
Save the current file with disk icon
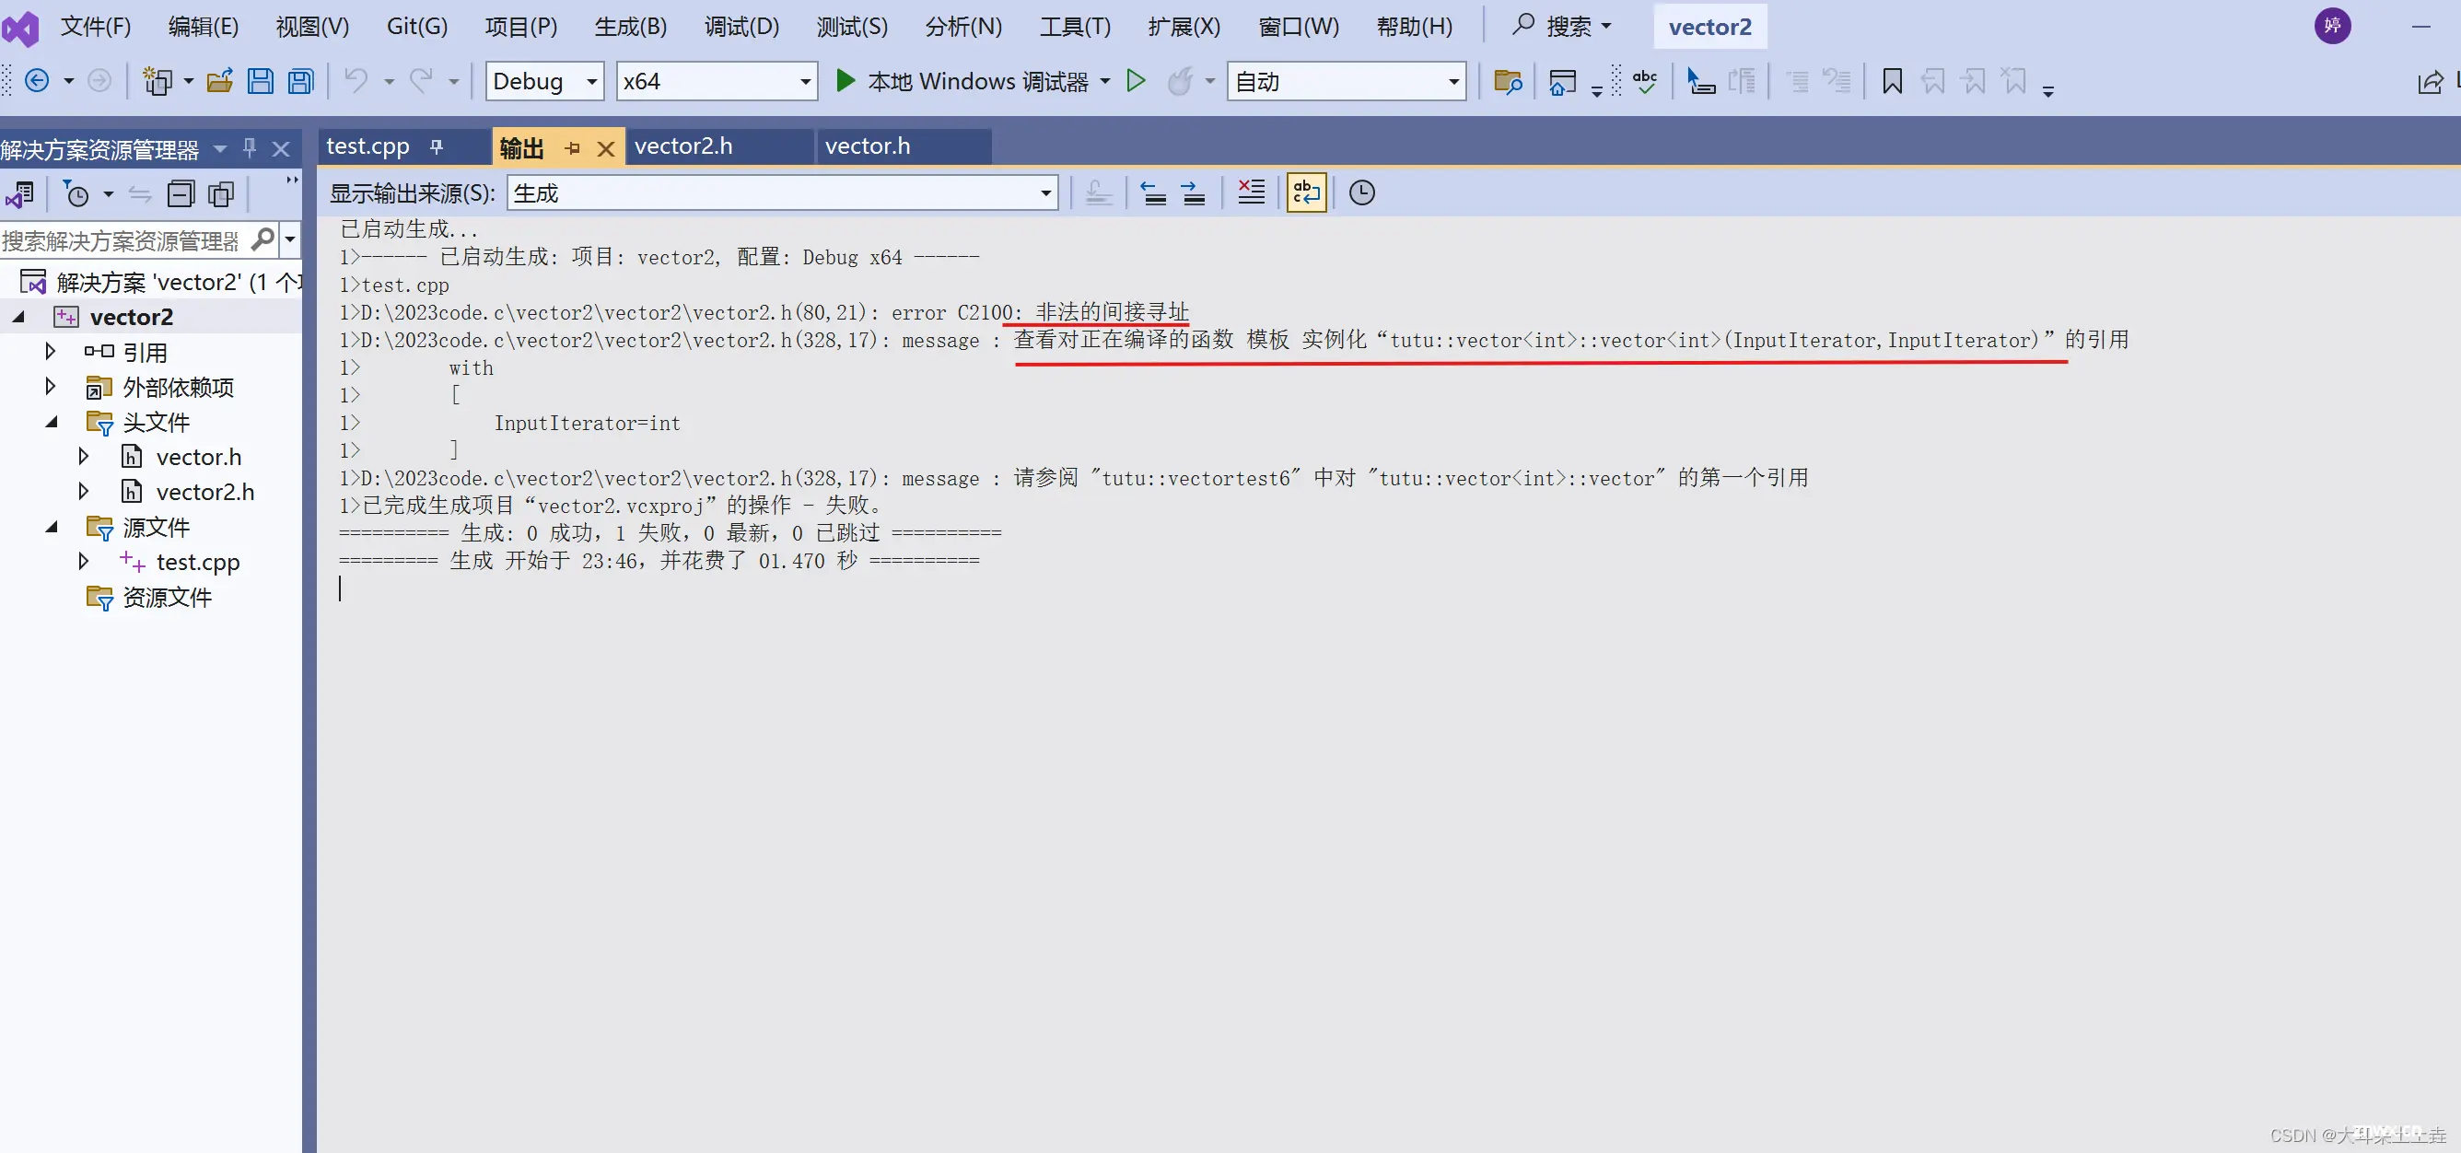260,81
